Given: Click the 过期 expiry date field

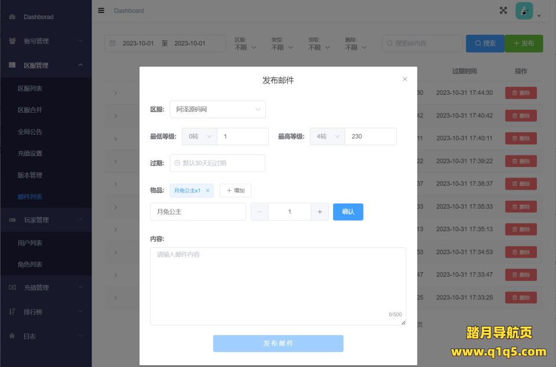Looking at the screenshot, I should click(218, 163).
